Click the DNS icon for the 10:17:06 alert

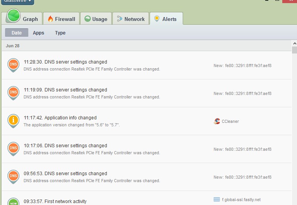click(x=13, y=148)
